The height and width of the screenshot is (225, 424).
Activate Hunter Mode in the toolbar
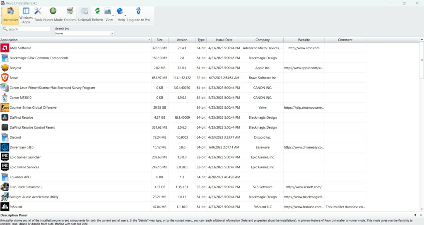tap(53, 14)
